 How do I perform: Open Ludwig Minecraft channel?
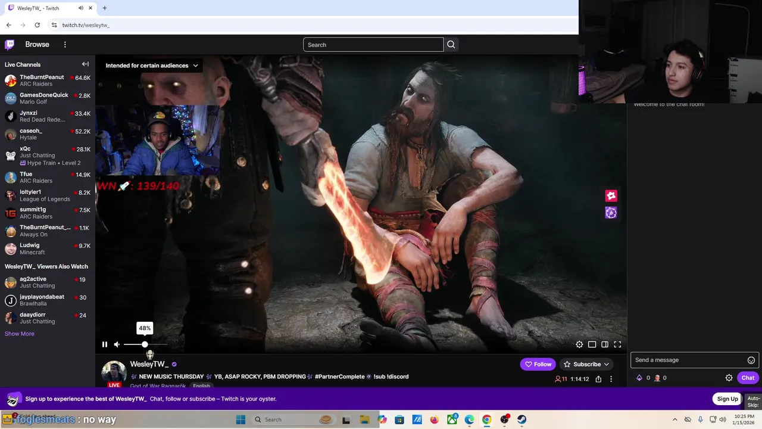(48, 248)
